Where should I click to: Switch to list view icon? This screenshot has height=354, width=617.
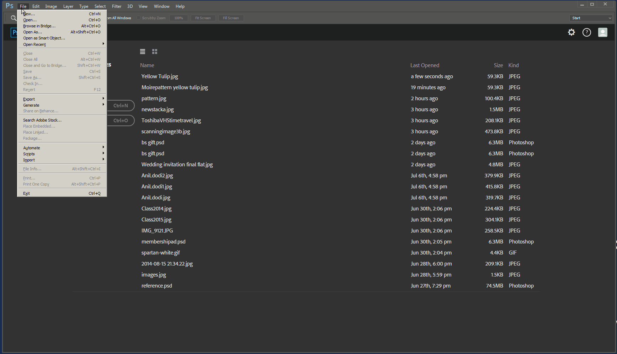(x=143, y=52)
